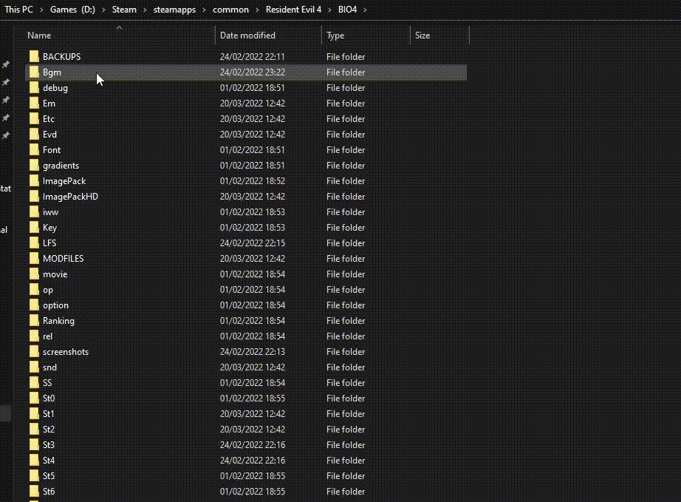Select the St3 folder icon
The height and width of the screenshot is (502, 681).
coord(34,445)
